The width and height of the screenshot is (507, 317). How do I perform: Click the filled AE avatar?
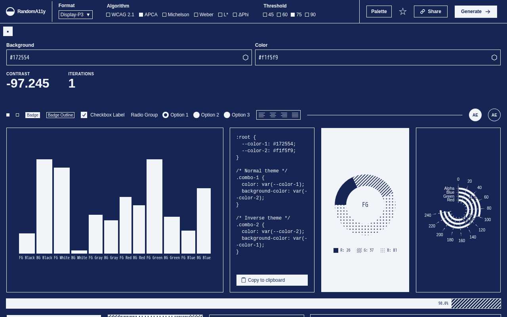475,115
